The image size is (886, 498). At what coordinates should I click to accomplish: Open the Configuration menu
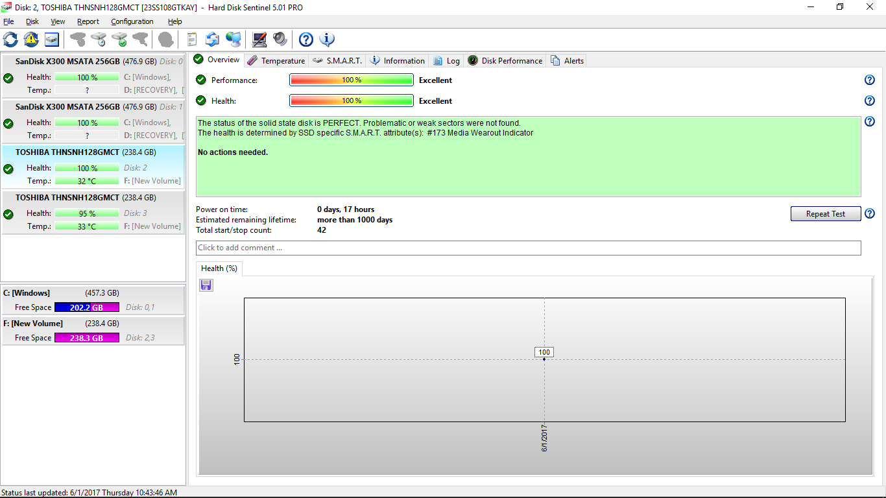tap(132, 21)
